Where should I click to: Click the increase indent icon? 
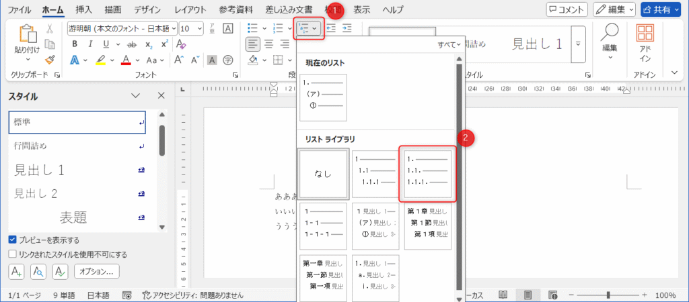(347, 28)
